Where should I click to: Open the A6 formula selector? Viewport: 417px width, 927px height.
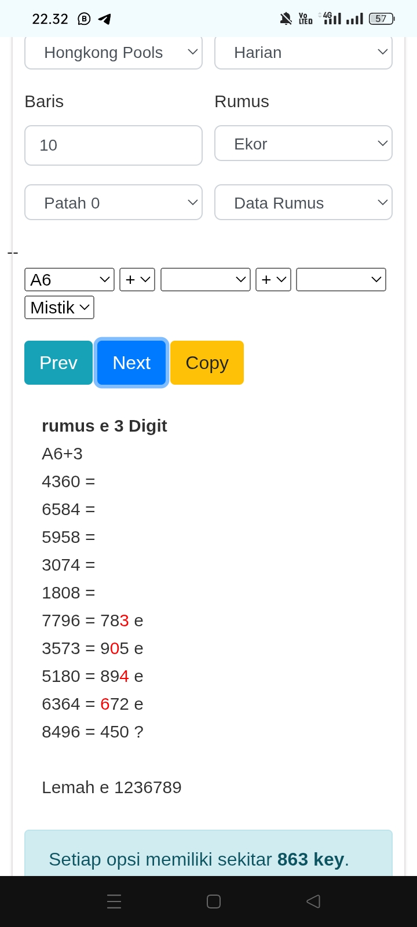coord(69,279)
